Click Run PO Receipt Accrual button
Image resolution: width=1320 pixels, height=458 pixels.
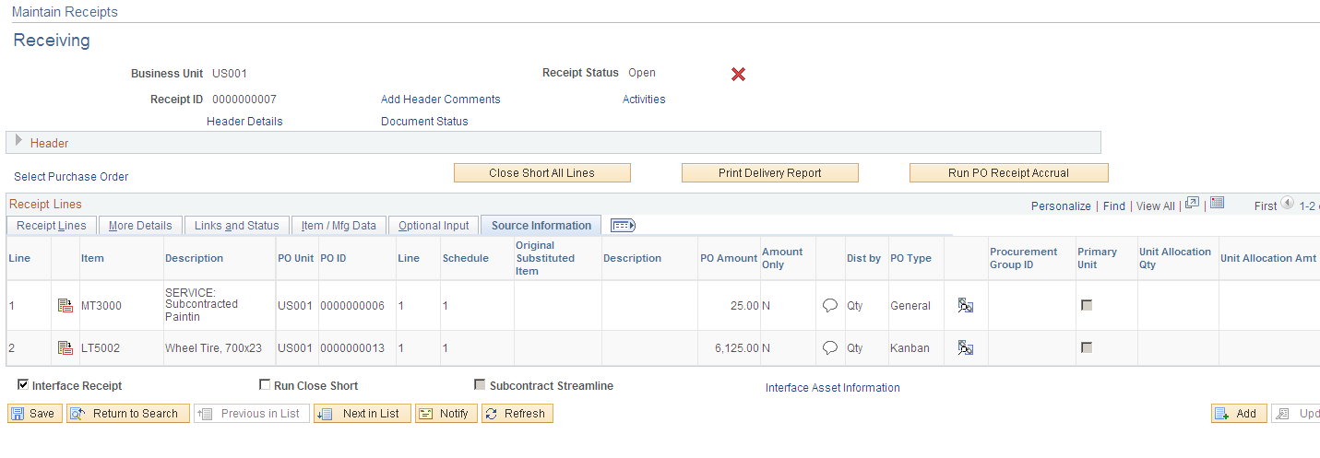1009,173
